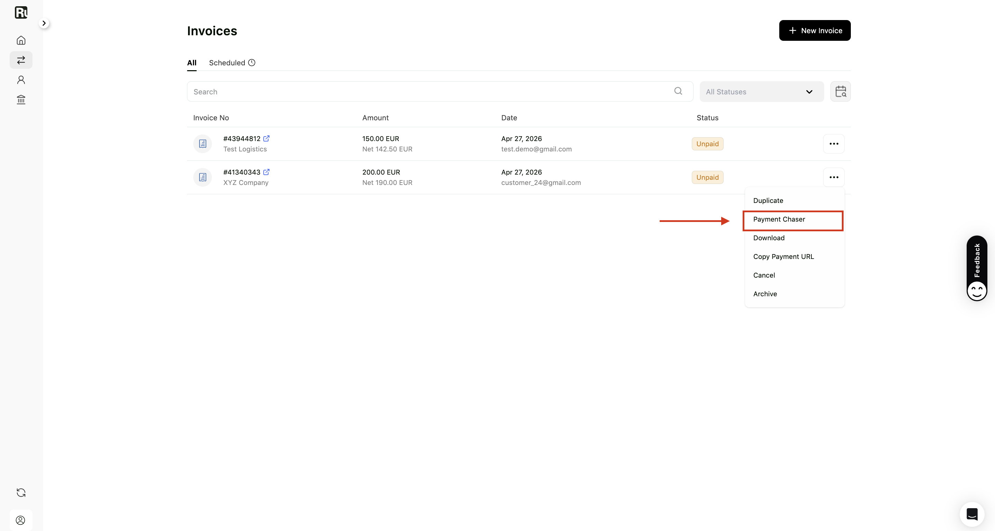Expand the sidebar with chevron arrow
995x531 pixels.
[x=44, y=23]
